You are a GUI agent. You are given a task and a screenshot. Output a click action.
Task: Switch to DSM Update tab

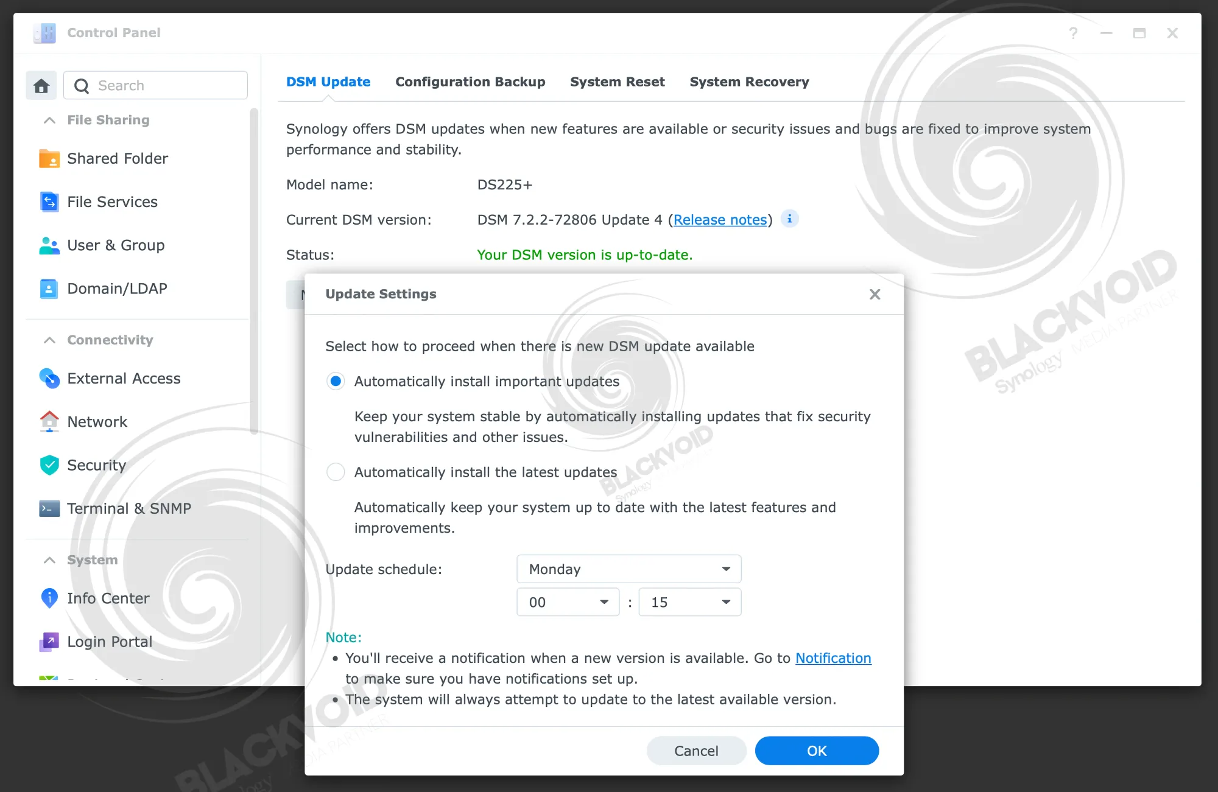(328, 82)
